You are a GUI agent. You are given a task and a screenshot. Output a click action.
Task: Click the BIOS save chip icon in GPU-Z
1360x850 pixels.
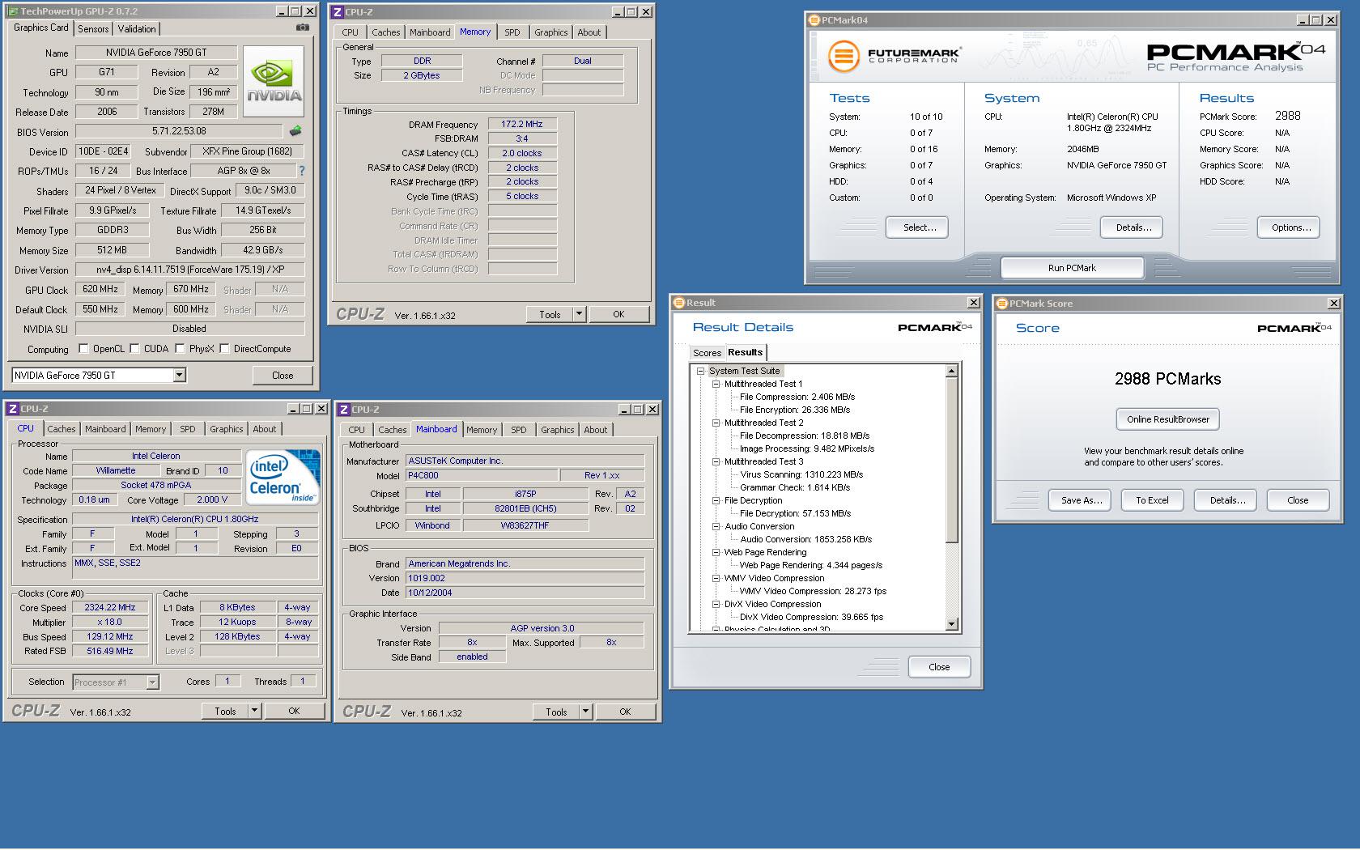click(295, 131)
